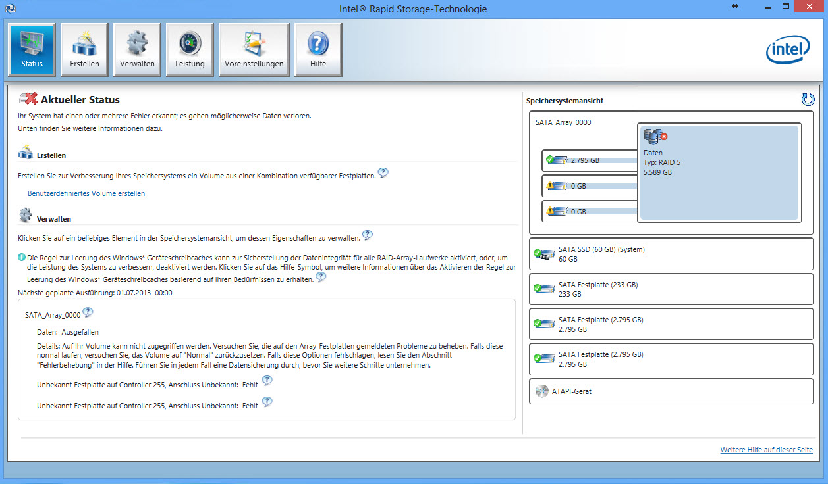This screenshot has width=828, height=484.
Task: Refresh the Speichersystemansicht view
Action: pos(808,100)
